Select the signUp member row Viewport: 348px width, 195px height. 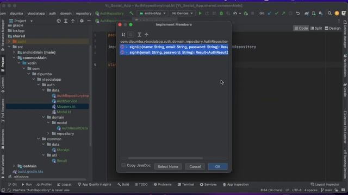pos(174,47)
